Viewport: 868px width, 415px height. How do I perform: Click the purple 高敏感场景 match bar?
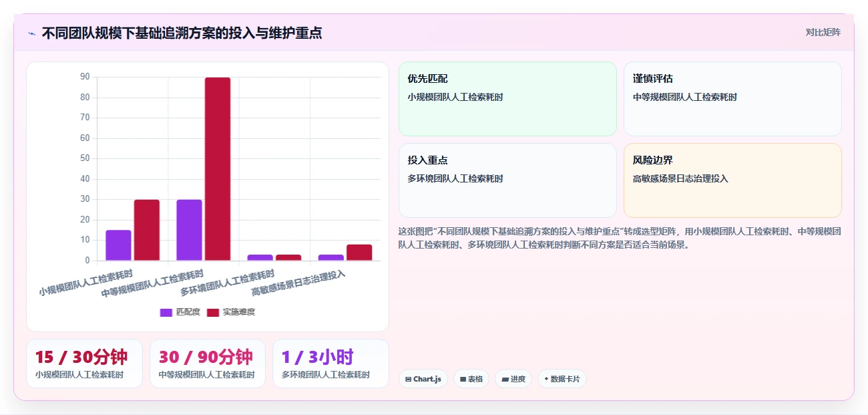pos(331,257)
